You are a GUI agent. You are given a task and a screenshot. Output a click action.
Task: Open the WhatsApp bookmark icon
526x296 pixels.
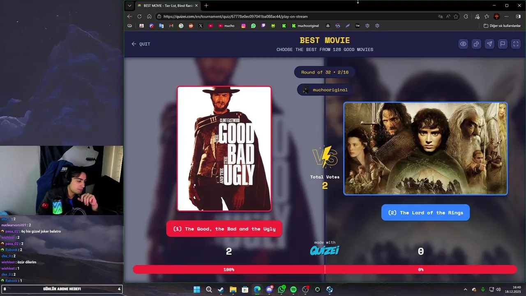[253, 25]
